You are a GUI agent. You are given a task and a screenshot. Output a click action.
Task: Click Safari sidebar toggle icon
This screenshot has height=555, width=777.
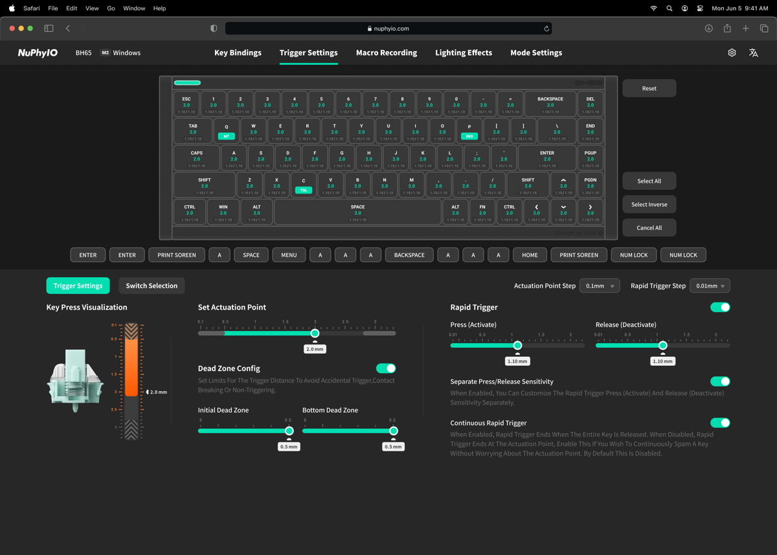click(x=49, y=28)
